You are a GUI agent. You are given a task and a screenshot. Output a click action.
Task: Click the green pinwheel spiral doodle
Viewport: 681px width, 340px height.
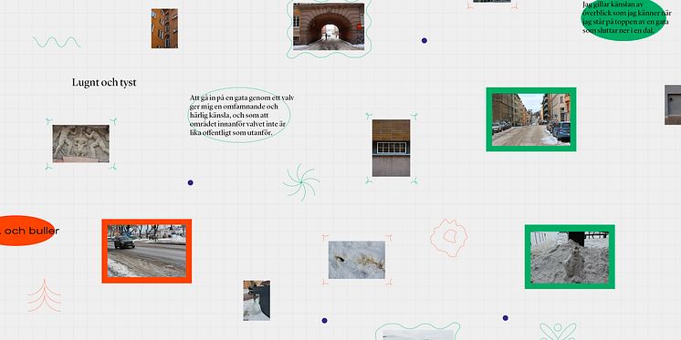pyautogui.click(x=301, y=182)
